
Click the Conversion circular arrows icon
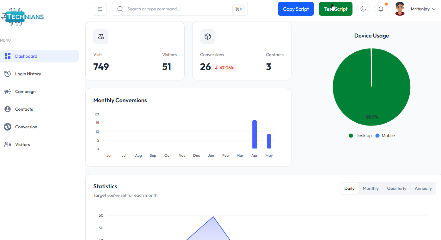[x=8, y=127]
